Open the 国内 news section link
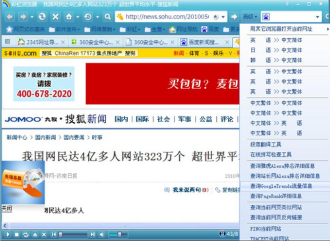This screenshot has width=331, height=241. [122, 119]
